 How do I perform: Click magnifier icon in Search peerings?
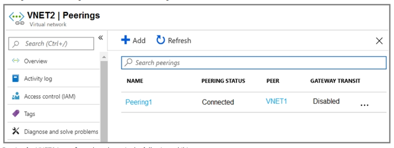tap(128, 62)
